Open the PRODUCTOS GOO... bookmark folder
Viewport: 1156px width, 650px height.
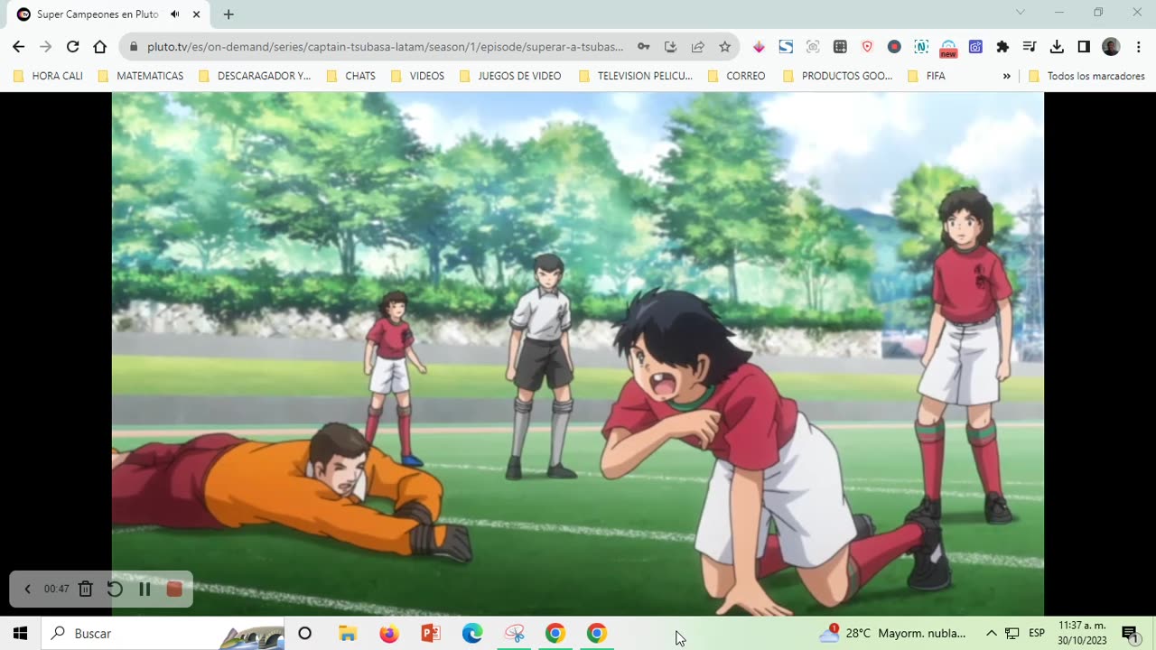point(838,76)
